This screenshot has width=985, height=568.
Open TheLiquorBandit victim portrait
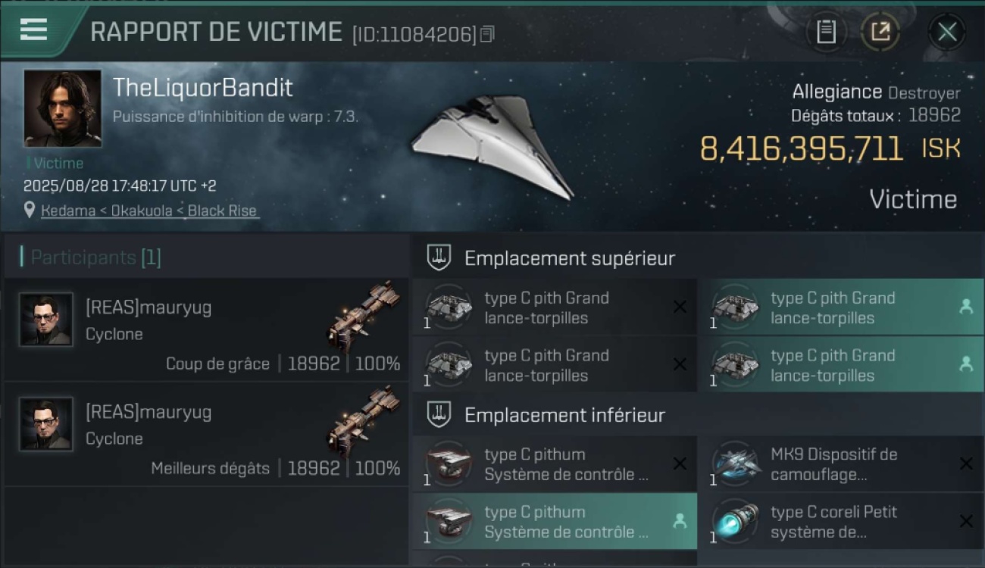click(x=62, y=108)
